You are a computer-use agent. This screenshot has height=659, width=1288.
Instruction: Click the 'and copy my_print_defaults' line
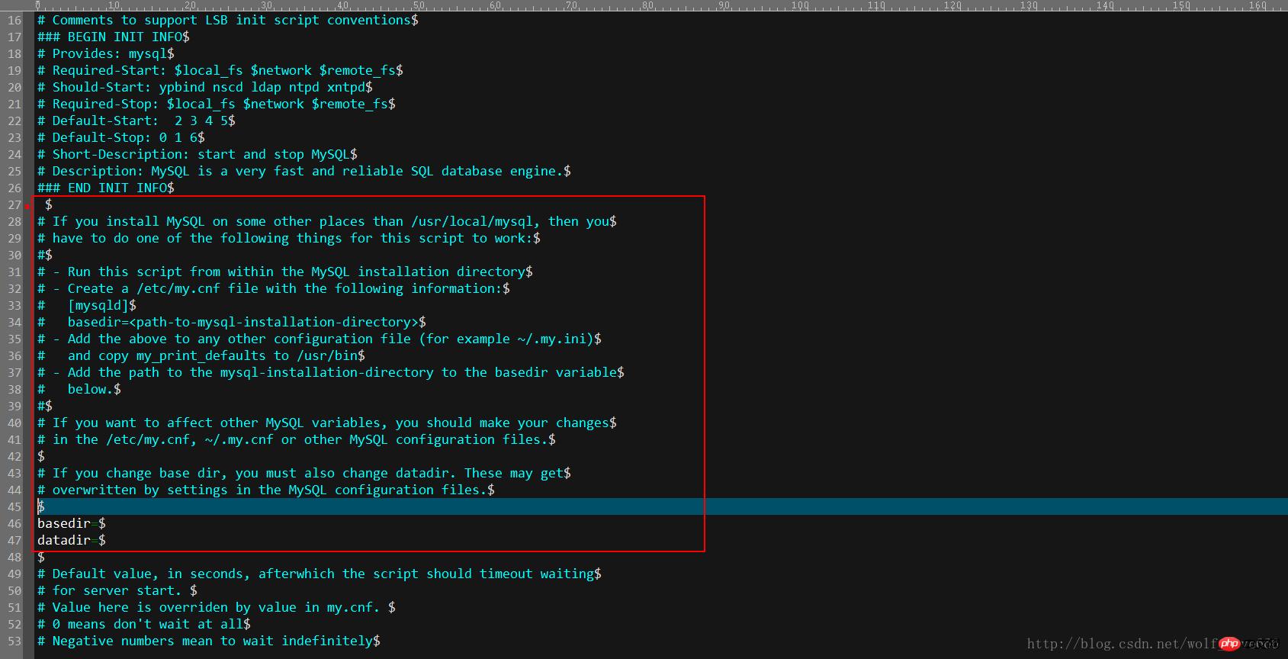pyautogui.click(x=201, y=355)
